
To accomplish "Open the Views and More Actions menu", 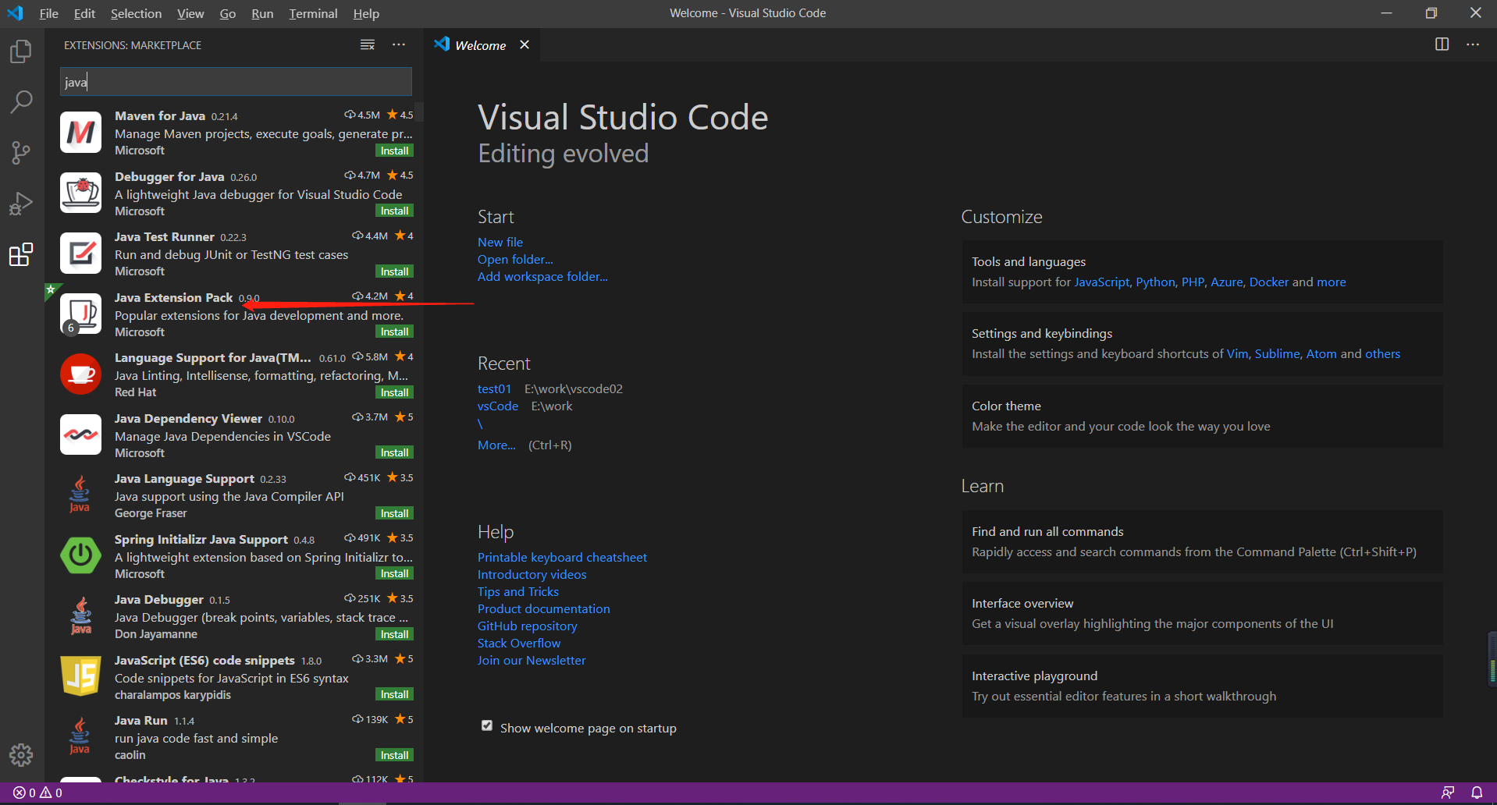I will pyautogui.click(x=399, y=44).
